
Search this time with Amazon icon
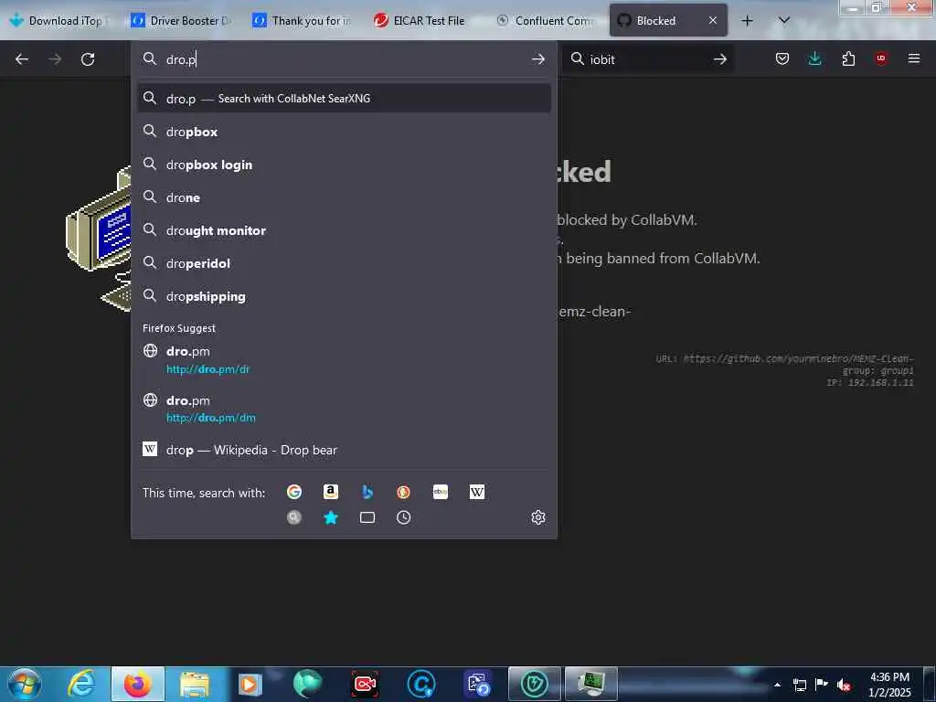coord(331,492)
